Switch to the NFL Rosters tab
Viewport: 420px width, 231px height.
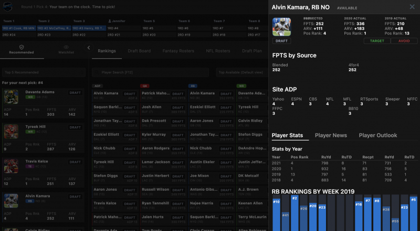point(218,51)
